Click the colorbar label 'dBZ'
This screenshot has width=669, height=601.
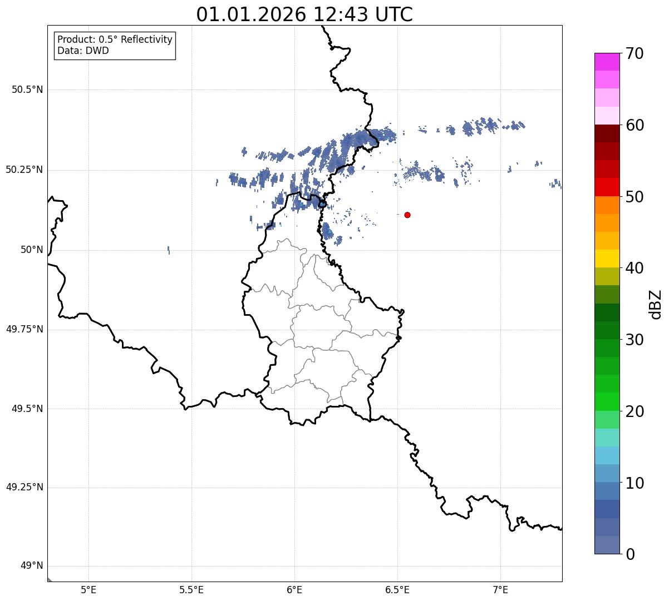(x=656, y=304)
